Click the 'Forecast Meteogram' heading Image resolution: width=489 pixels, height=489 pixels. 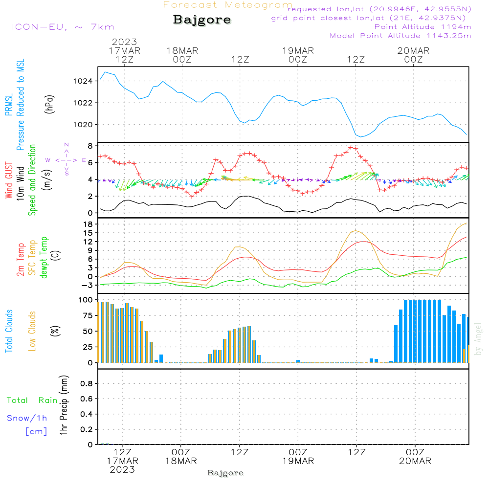228,5
